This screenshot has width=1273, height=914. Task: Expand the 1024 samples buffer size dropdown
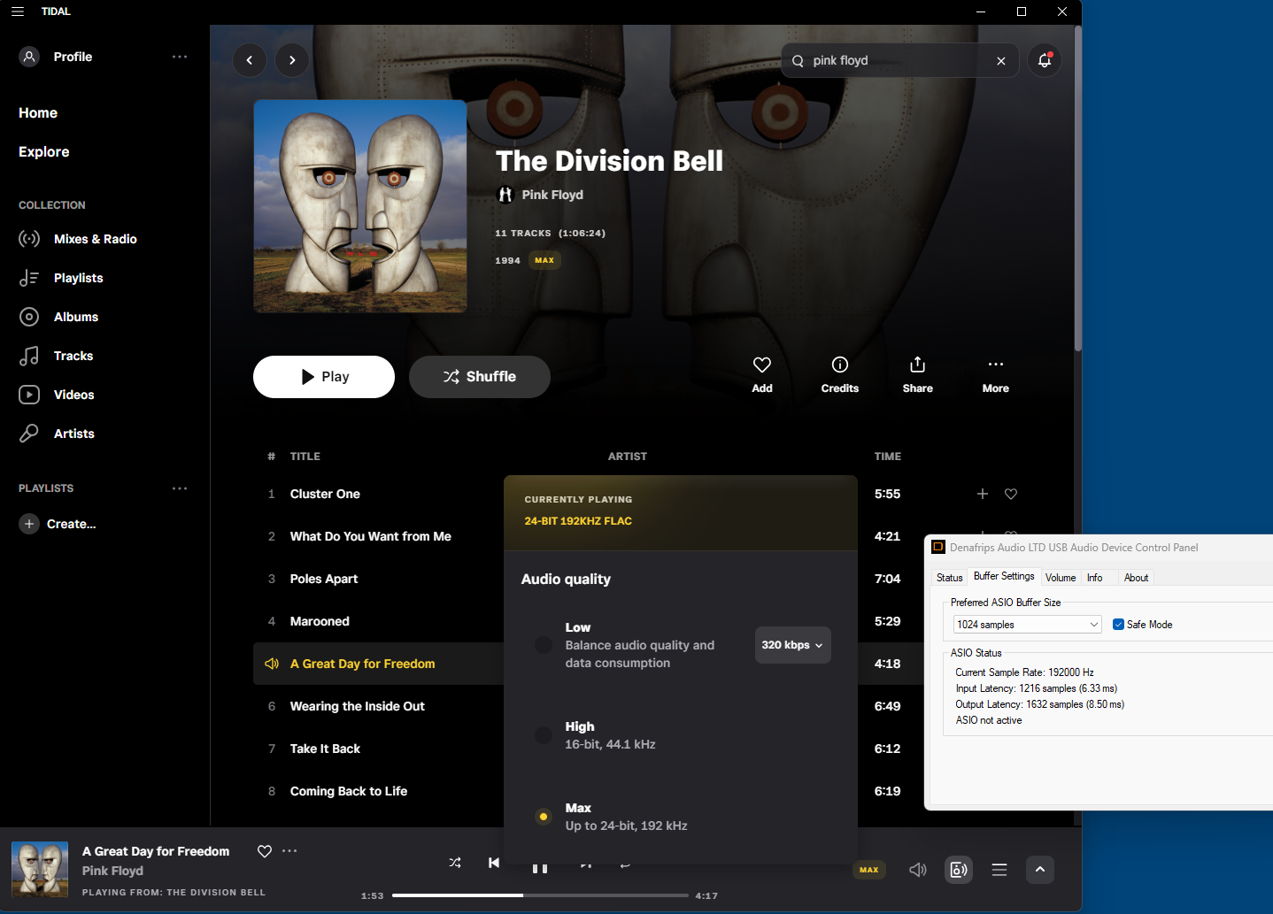(x=1027, y=625)
